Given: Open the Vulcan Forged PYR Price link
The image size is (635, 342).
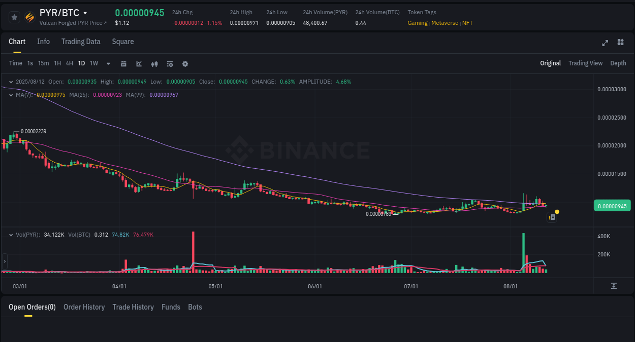Looking at the screenshot, I should pyautogui.click(x=72, y=23).
